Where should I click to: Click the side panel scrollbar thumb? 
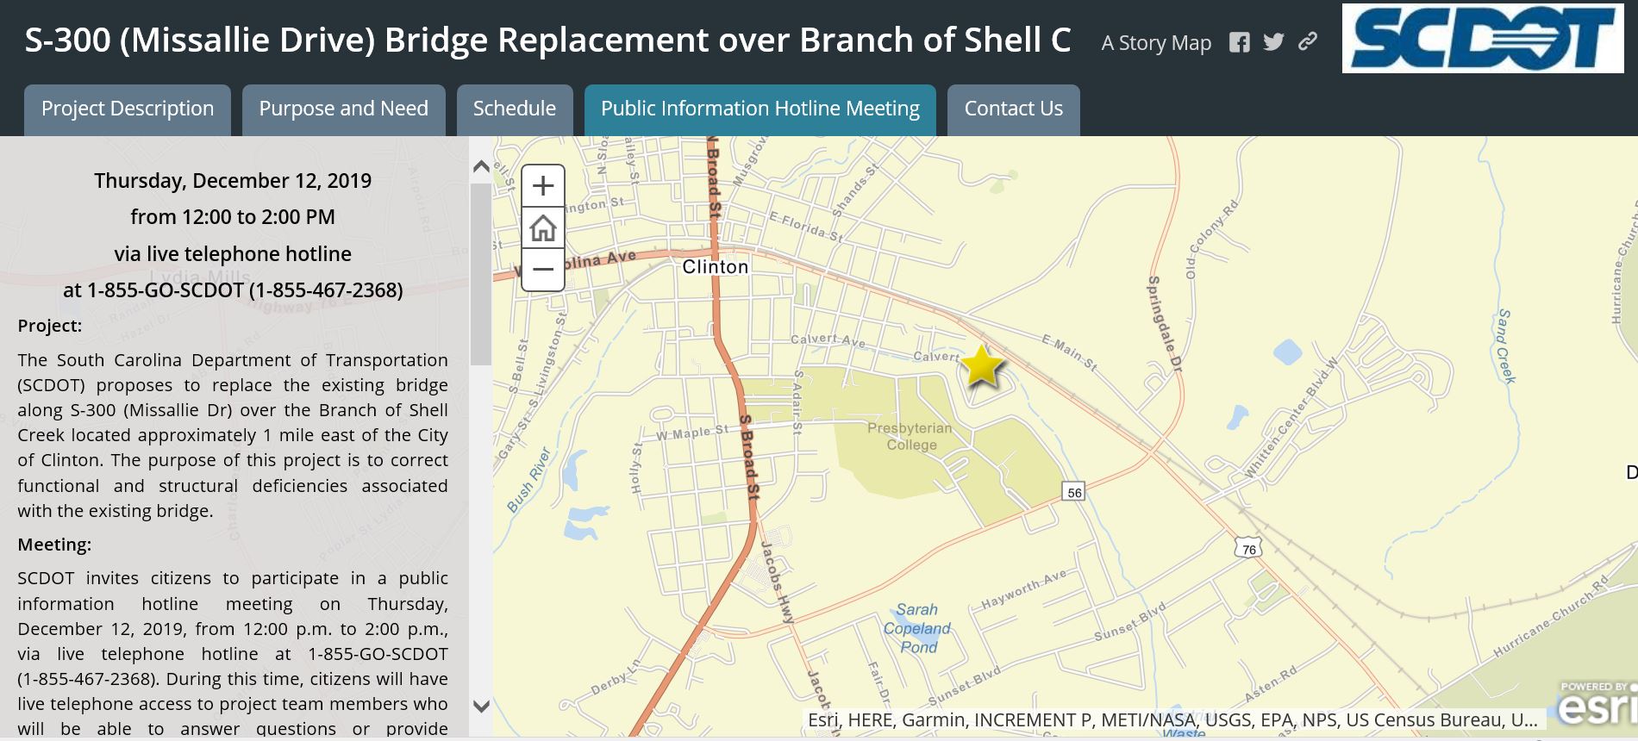click(481, 274)
